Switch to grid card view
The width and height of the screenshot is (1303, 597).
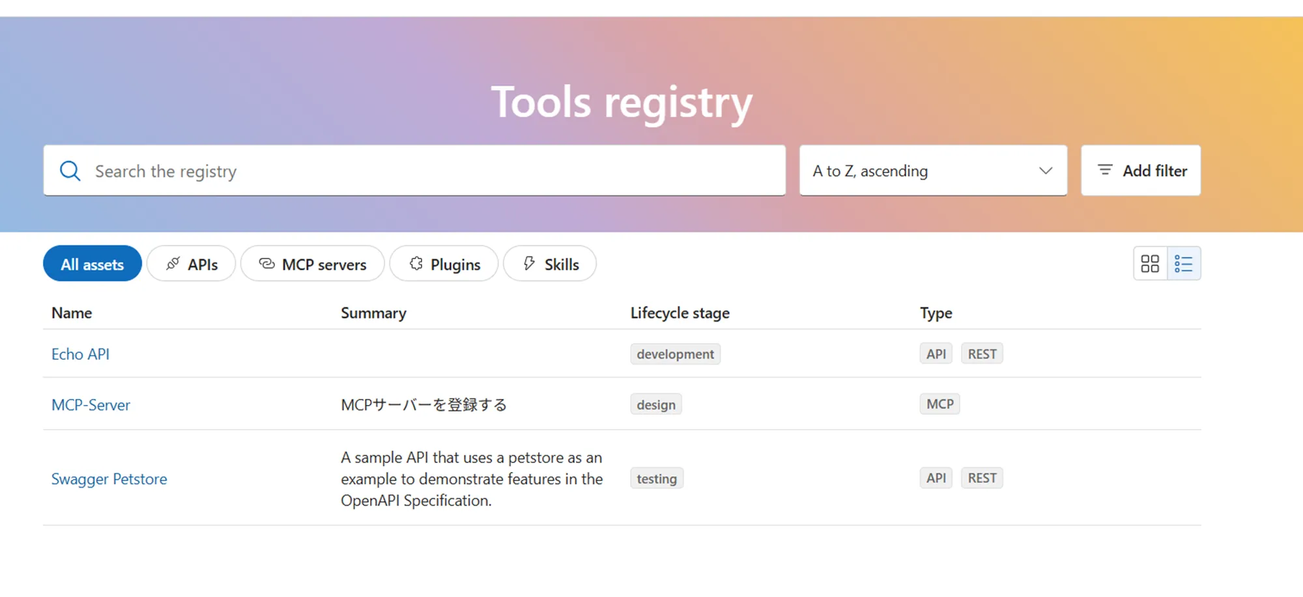[1150, 264]
